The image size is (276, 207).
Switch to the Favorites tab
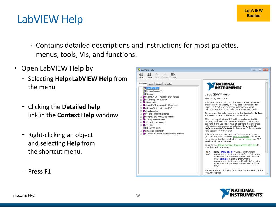pos(168,84)
